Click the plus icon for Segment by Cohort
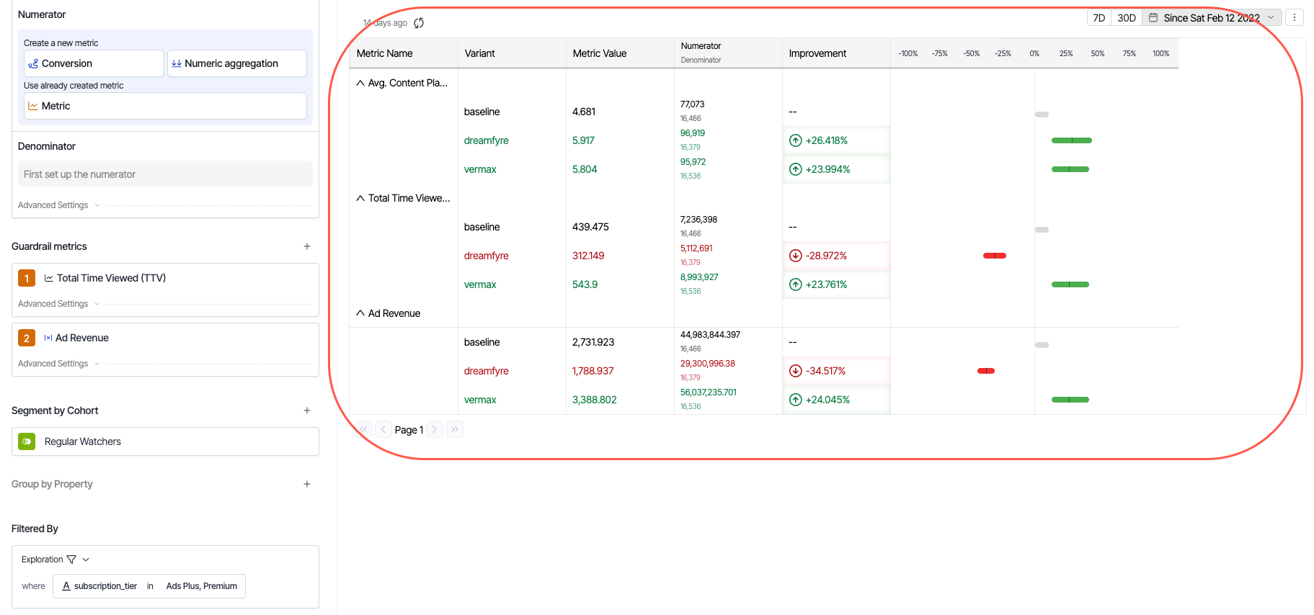1314x615 pixels. pyautogui.click(x=307, y=410)
